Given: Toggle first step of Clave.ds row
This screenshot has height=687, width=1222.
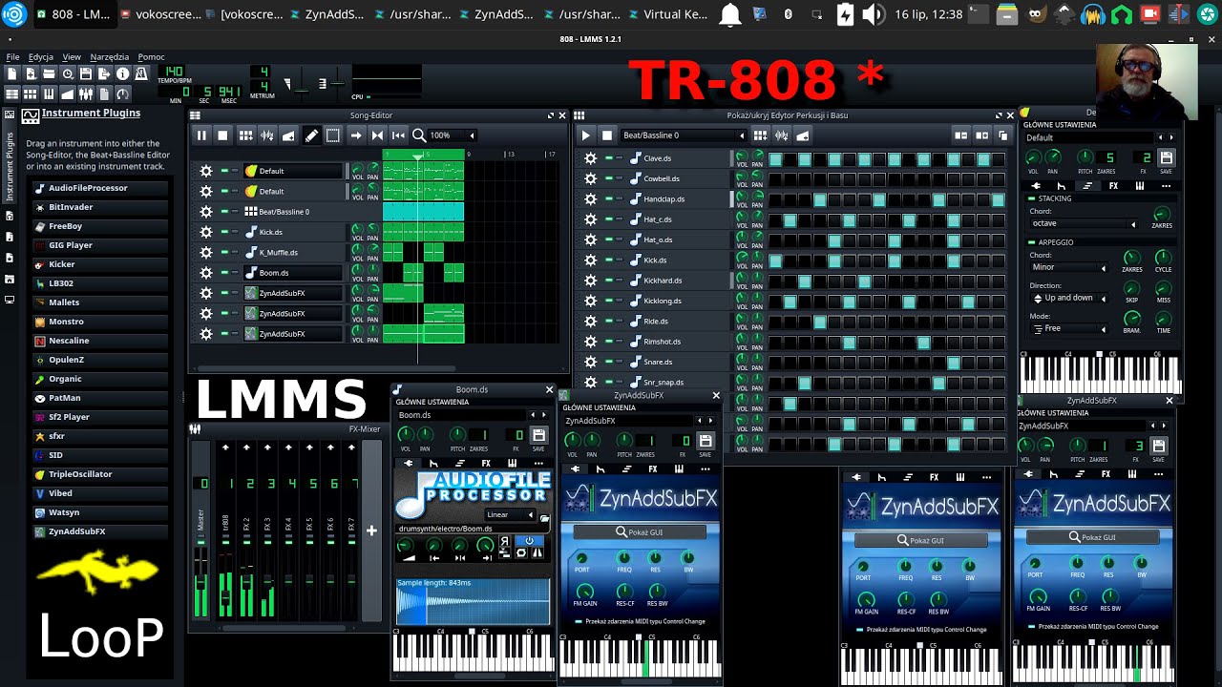Looking at the screenshot, I should (x=775, y=158).
